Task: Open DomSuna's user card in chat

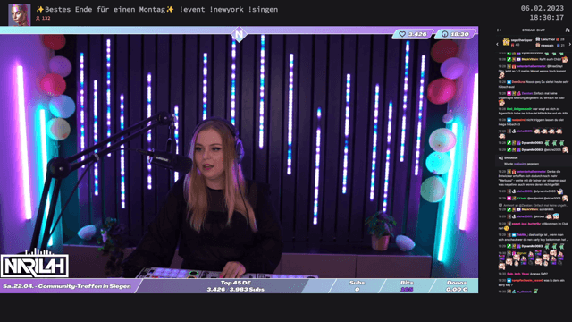Action: [518, 82]
